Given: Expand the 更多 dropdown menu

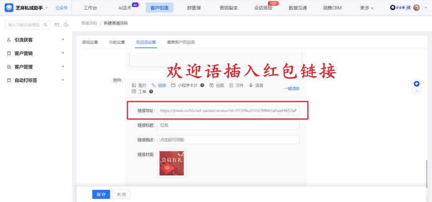Looking at the screenshot, I should click(367, 8).
